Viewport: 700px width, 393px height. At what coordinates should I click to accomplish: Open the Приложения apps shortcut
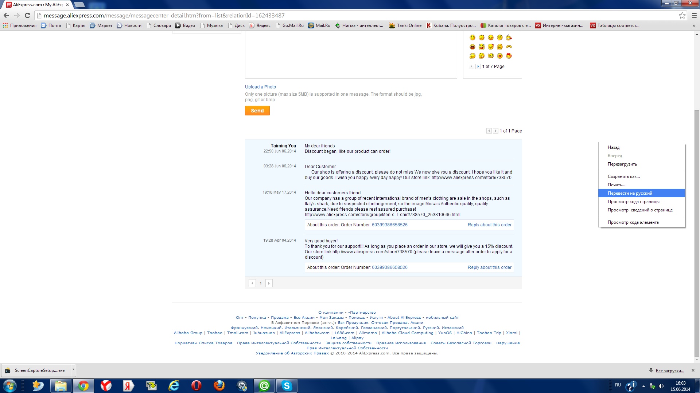(x=20, y=25)
